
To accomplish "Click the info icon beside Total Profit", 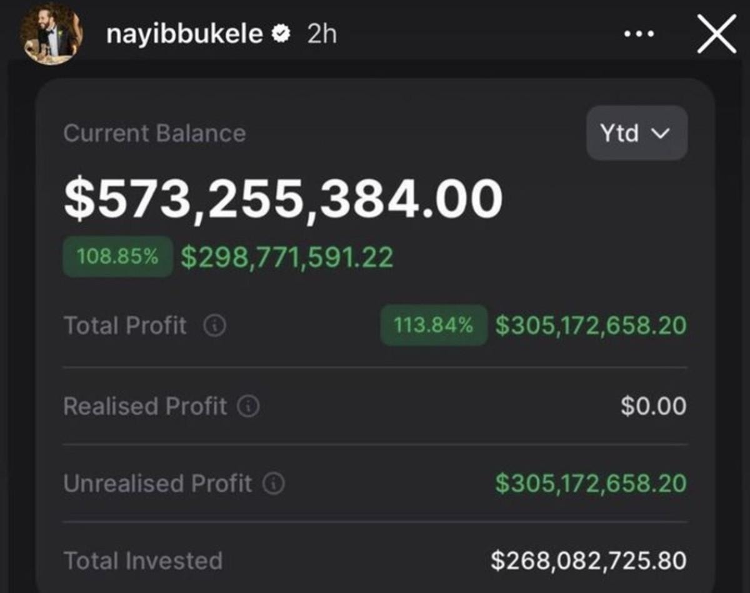I will (215, 326).
